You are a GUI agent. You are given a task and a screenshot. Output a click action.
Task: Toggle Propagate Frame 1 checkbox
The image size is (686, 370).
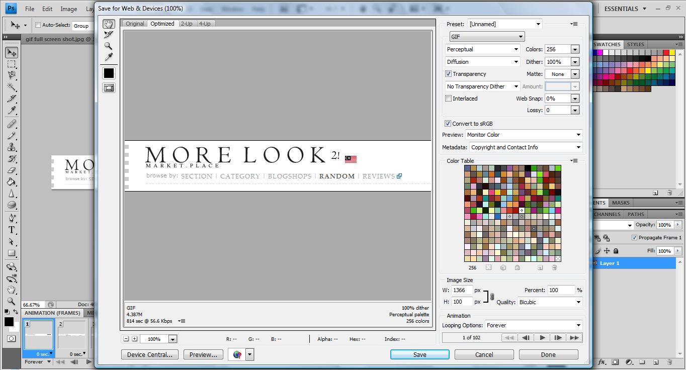[x=634, y=237]
